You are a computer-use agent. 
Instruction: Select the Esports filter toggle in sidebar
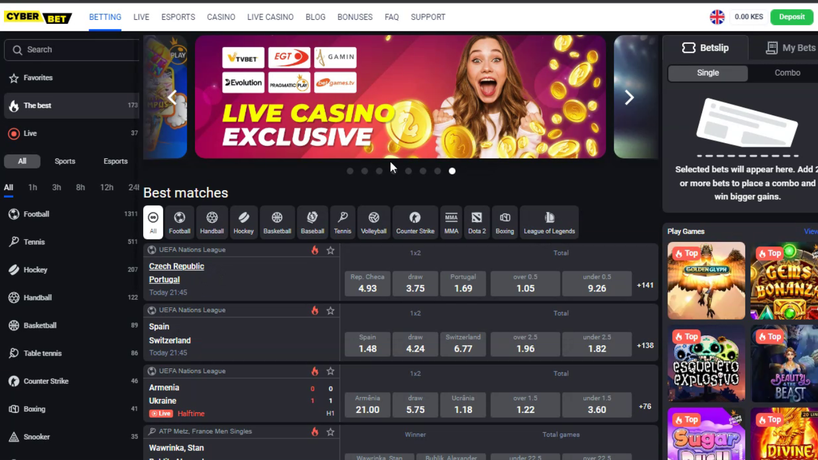115,161
